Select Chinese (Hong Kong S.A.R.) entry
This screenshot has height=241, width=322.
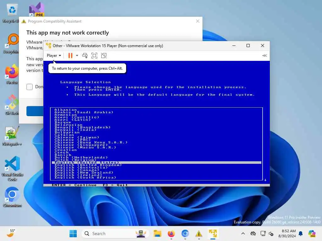click(91, 142)
